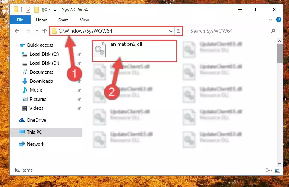Switch to the Share ribbon tab
The image size is (289, 187).
(x=64, y=20)
